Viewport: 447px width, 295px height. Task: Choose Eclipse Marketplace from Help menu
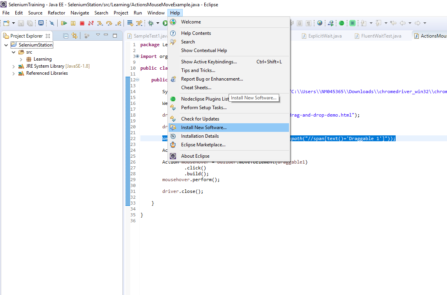click(229, 145)
